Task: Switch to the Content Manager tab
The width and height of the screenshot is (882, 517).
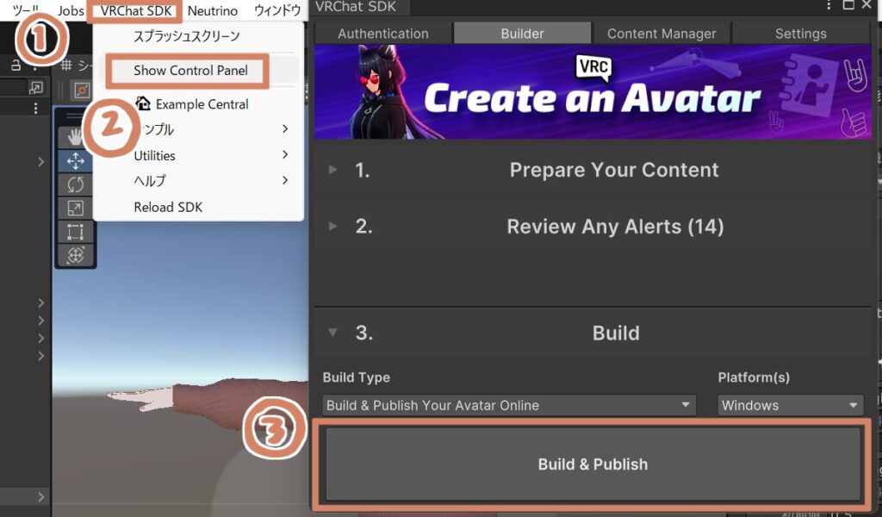Action: 661,34
